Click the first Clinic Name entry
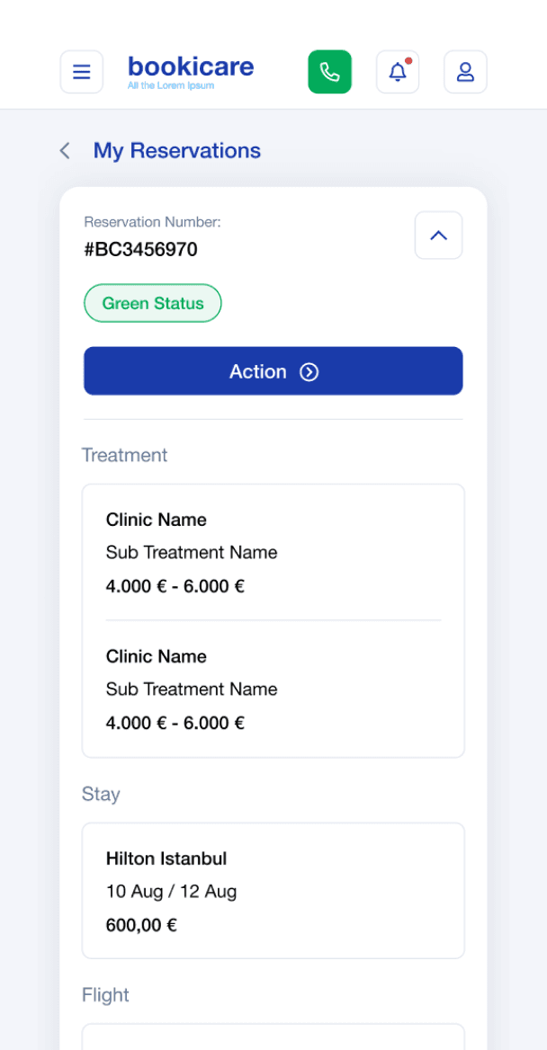547x1050 pixels. pyautogui.click(x=156, y=520)
